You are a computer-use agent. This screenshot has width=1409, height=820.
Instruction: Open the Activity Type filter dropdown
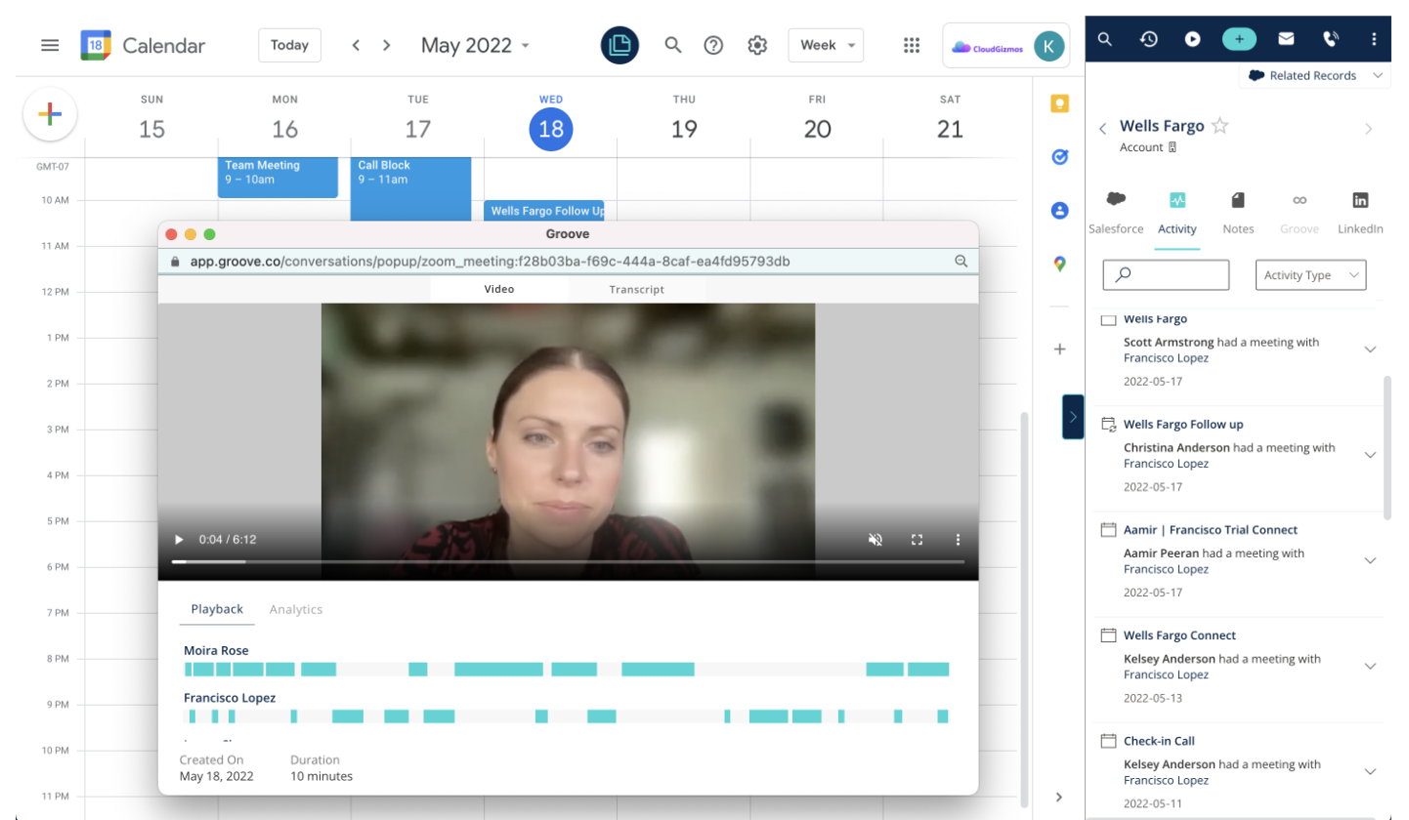(x=1310, y=275)
